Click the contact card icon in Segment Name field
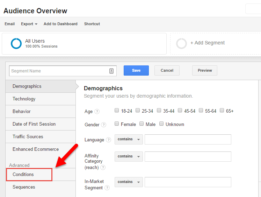Image resolution: width=261 pixels, height=197 pixels. tap(111, 71)
